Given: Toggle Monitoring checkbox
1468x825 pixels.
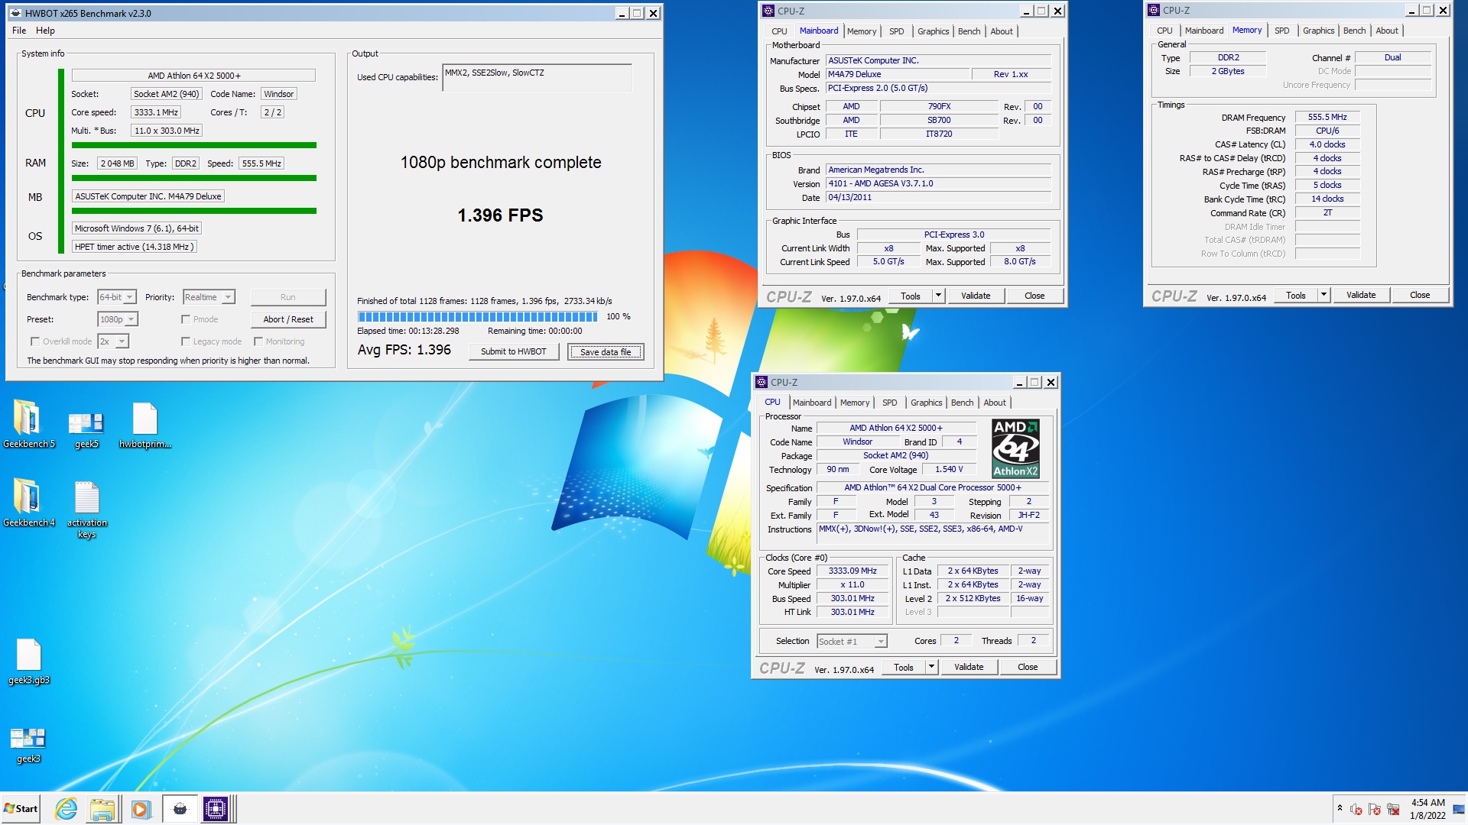Looking at the screenshot, I should tap(258, 341).
